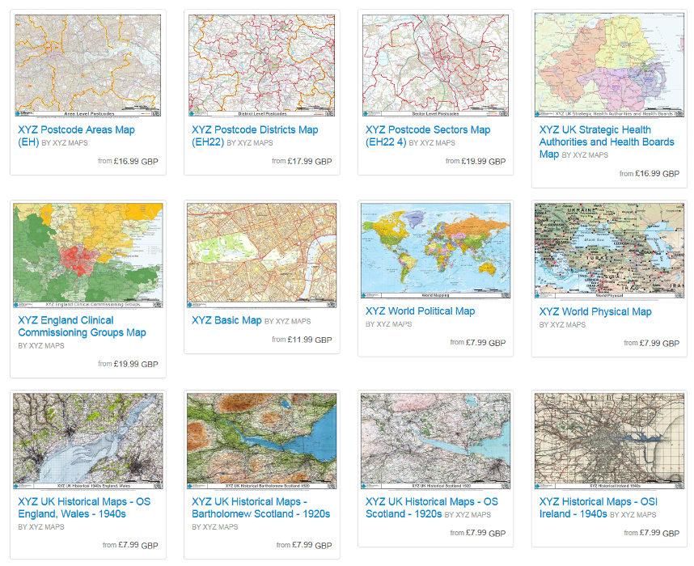Viewport: 694px width, 566px height.
Task: Click the XYZ Postcode Areas Map (EH) title link
Action: point(76,130)
